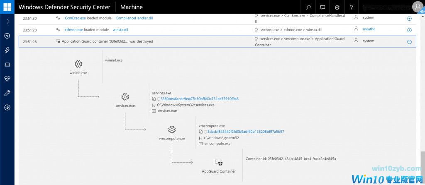Viewport: 425px width, 185px height.
Task: Open the ComplianceHandler.dll module link
Action: (x=134, y=18)
